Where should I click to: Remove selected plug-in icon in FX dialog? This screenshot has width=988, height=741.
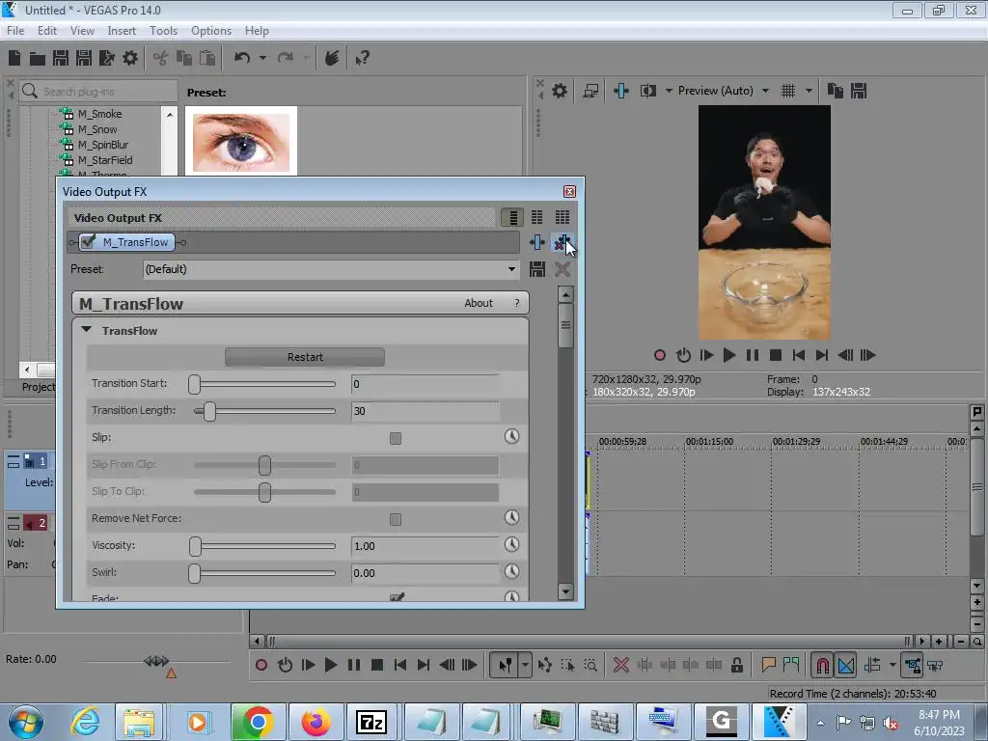pyautogui.click(x=562, y=242)
